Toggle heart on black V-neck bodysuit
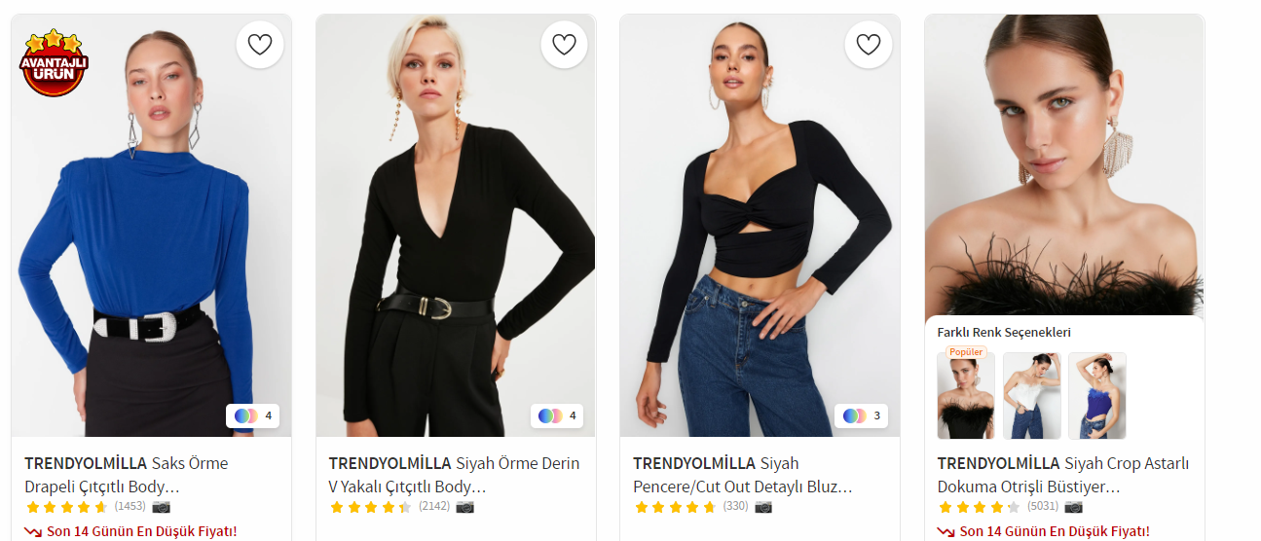This screenshot has width=1261, height=541. (x=565, y=45)
